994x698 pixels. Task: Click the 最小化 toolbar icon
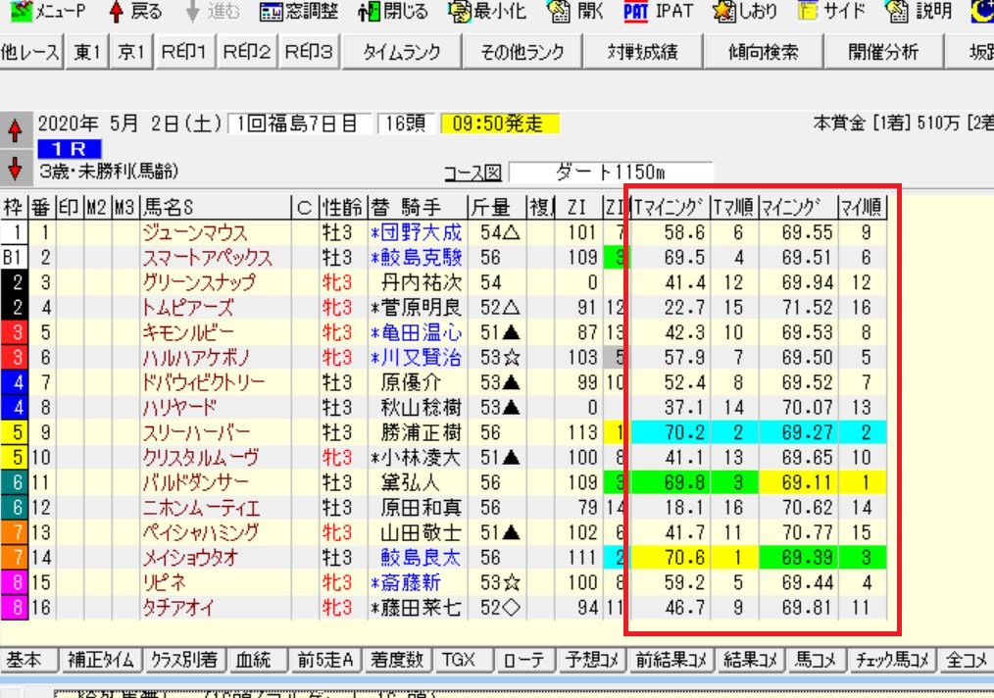(x=460, y=12)
